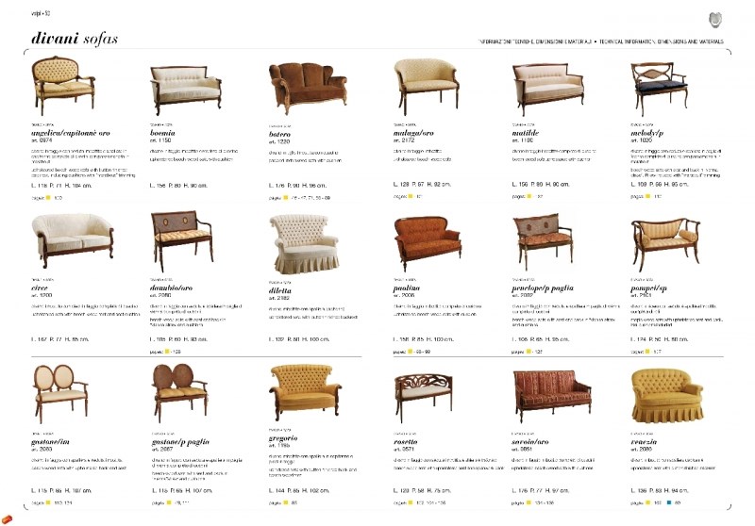Select the angelica/capitonnè oro sofa image
The height and width of the screenshot is (526, 755).
pos(63,85)
